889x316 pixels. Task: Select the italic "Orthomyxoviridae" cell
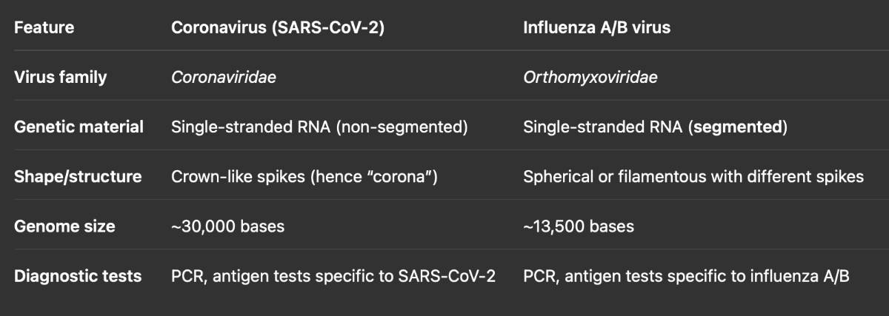tap(590, 77)
